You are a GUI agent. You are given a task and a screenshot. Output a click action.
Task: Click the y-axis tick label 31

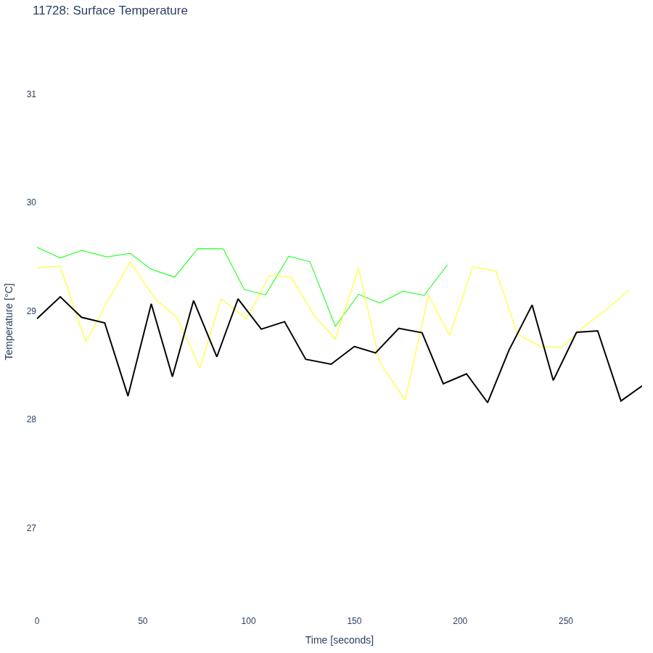click(31, 94)
